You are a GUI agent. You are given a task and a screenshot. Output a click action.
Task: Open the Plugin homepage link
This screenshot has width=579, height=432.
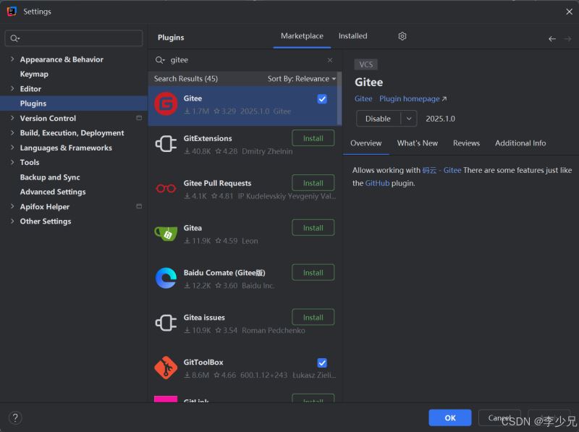click(x=413, y=99)
